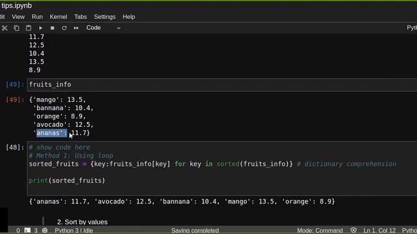Image resolution: width=417 pixels, height=234 pixels.
Task: Click the 'Ln 1, Col 12' cursor position
Action: (379, 230)
